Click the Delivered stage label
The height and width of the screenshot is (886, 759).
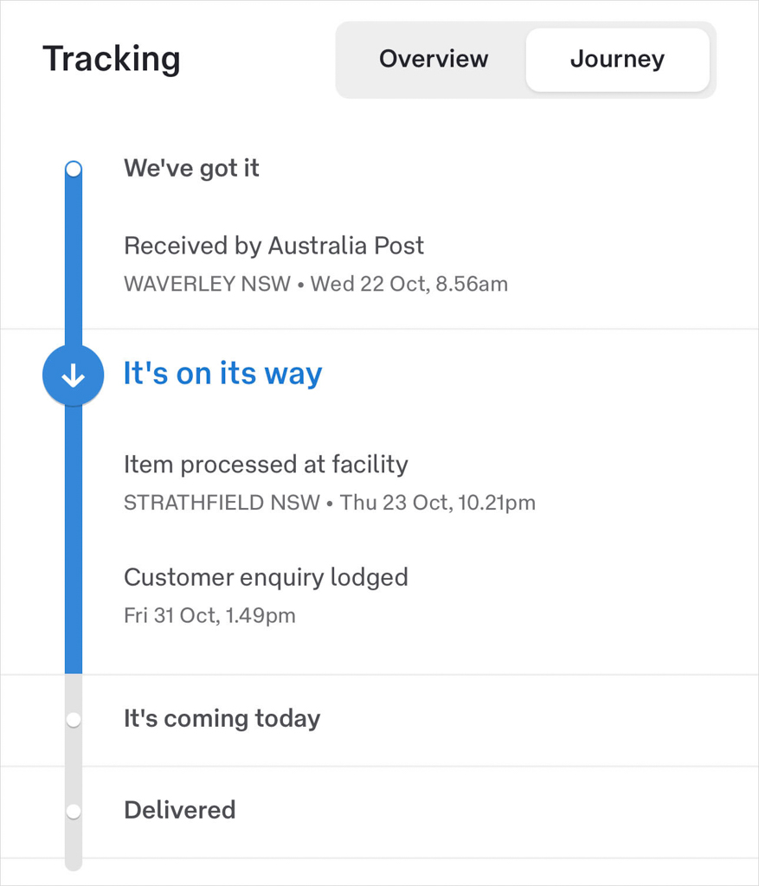(179, 811)
